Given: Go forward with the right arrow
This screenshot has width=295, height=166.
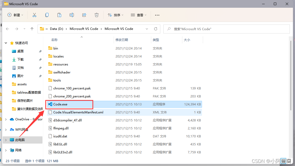Looking at the screenshot, I should click(x=17, y=29).
